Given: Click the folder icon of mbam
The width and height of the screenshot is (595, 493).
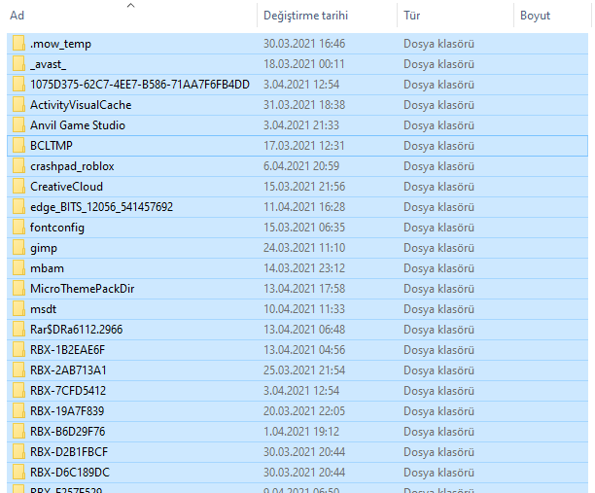Looking at the screenshot, I should (18, 268).
